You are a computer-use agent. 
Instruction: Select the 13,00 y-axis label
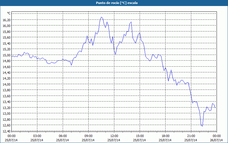(7, 114)
